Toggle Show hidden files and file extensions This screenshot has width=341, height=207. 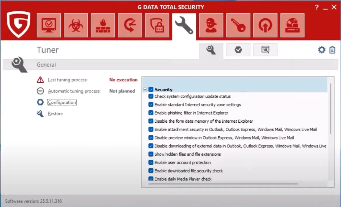click(151, 154)
